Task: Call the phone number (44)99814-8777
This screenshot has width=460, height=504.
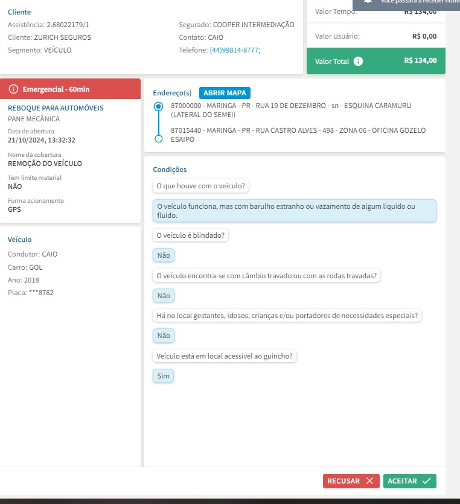Action: [235, 50]
